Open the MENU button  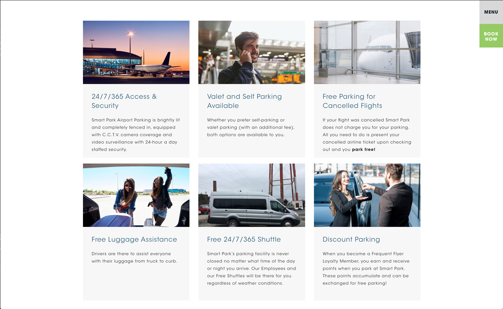491,12
